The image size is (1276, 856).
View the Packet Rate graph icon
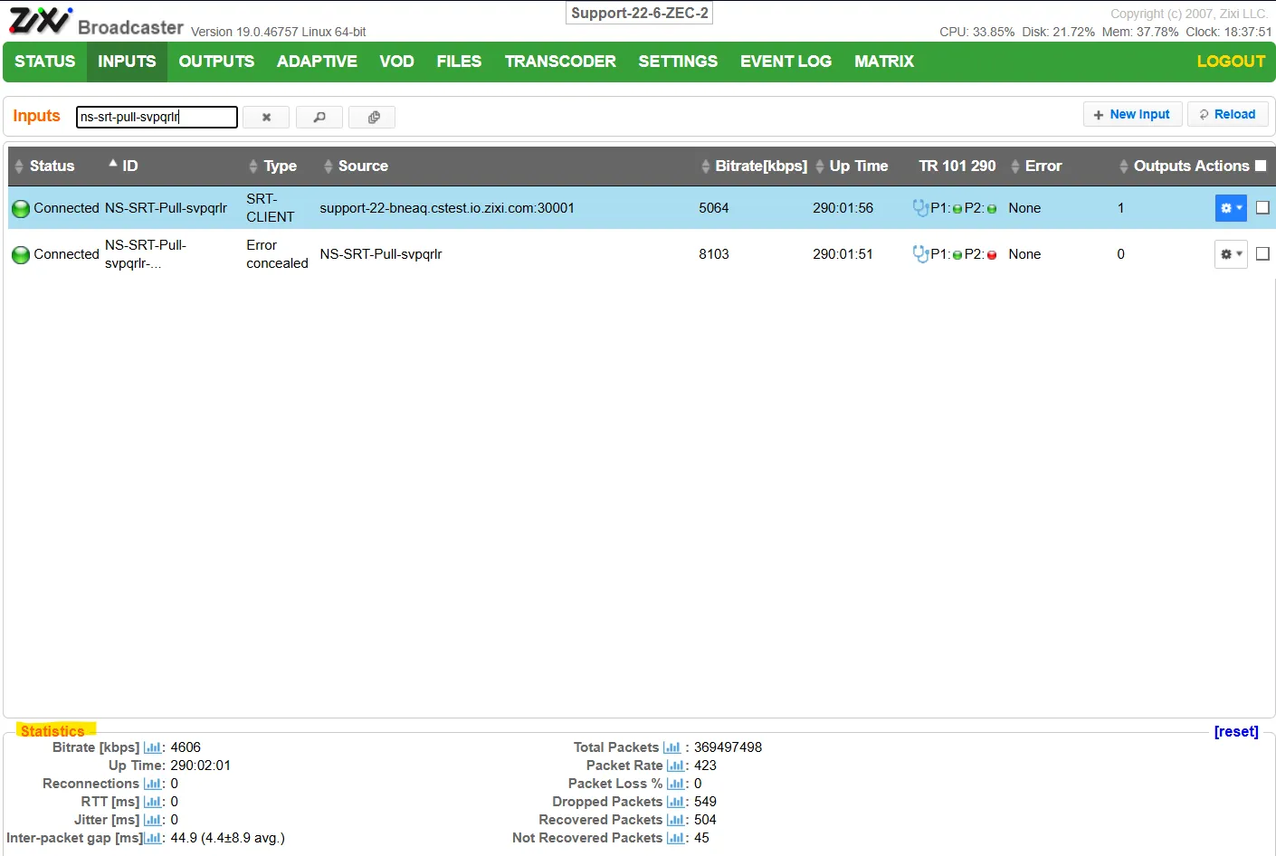tap(675, 766)
